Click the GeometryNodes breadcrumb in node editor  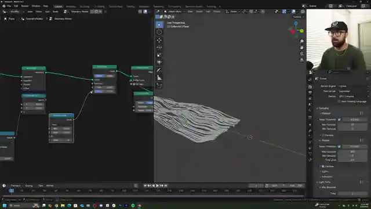coord(32,19)
